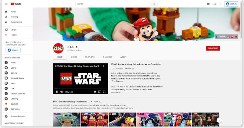
Task: Click the cast to TV icon
Action: pyautogui.click(x=99, y=92)
